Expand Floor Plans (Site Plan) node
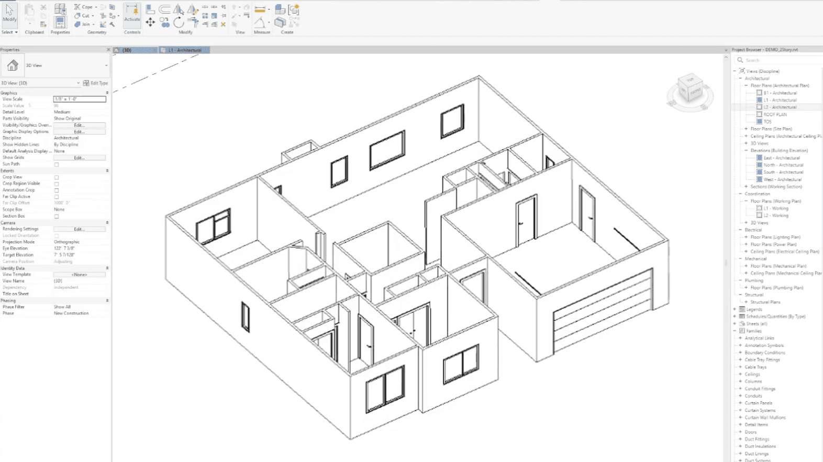The image size is (823, 462). click(747, 129)
